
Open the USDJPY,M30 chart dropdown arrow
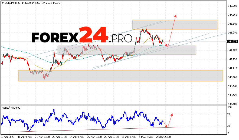[2, 3]
